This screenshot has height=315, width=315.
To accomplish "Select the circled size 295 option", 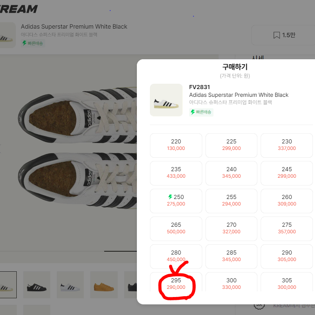I will click(176, 282).
